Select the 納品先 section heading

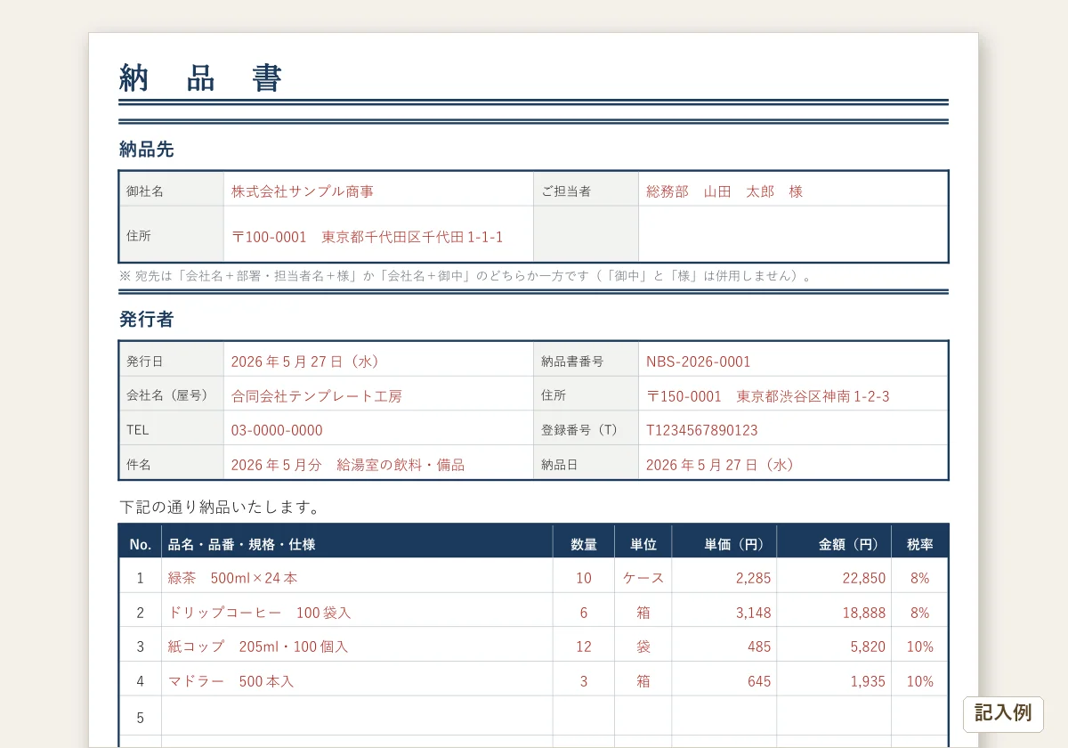click(147, 150)
